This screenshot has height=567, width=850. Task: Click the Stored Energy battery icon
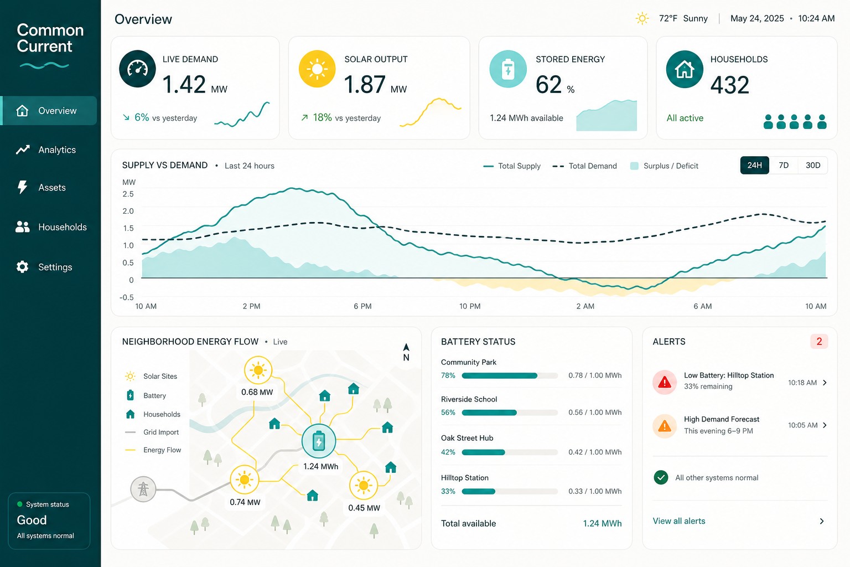click(508, 69)
